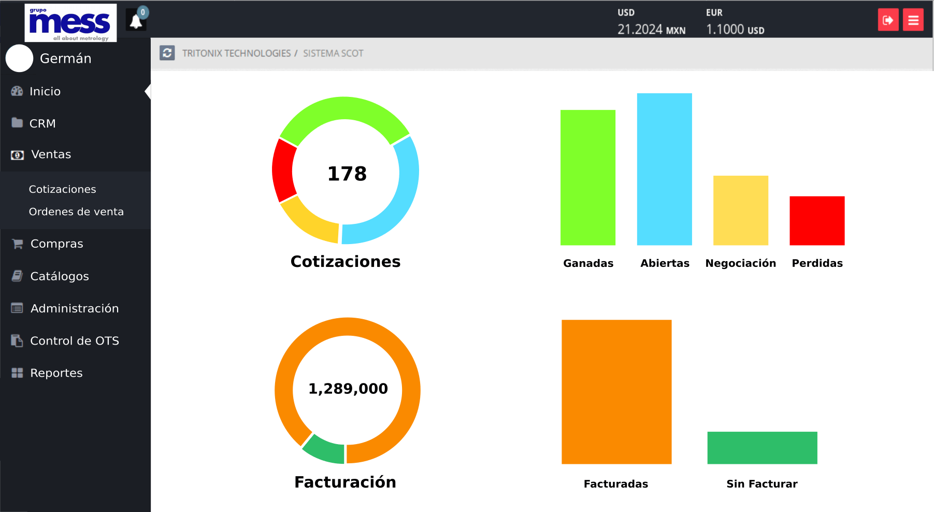Click the blue Abiertas bar
The height and width of the screenshot is (512, 934).
click(x=664, y=169)
